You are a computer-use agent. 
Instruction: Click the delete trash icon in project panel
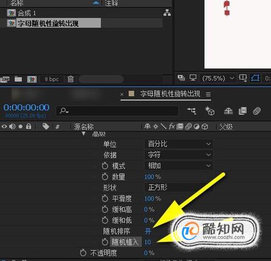tap(71, 79)
